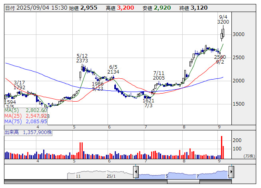The width and height of the screenshot is (261, 188).
Task: Click the highlighted blue range in the navigator
Action: pyautogui.click(x=183, y=175)
